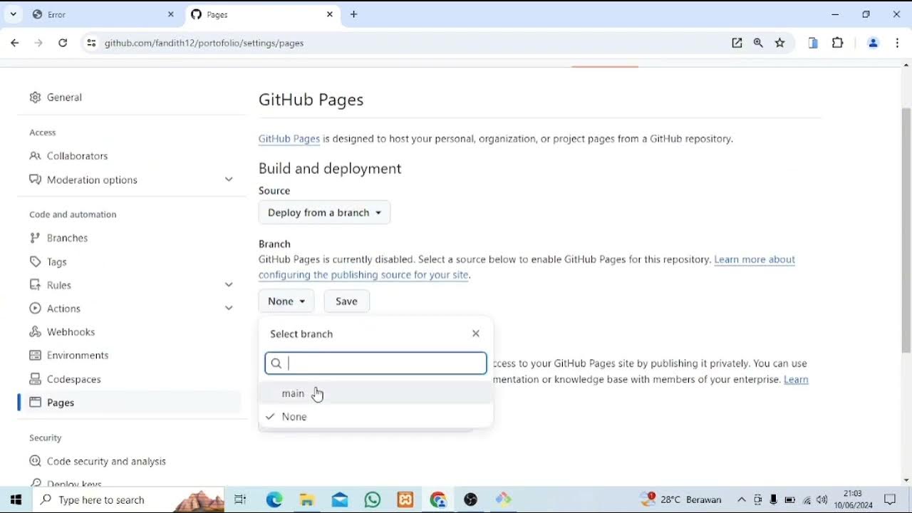Open Task View from taskbar
Viewport: 912px width, 513px height.
[x=241, y=499]
